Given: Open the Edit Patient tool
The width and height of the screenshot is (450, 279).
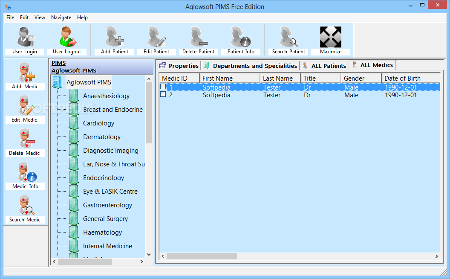Looking at the screenshot, I should click(156, 37).
